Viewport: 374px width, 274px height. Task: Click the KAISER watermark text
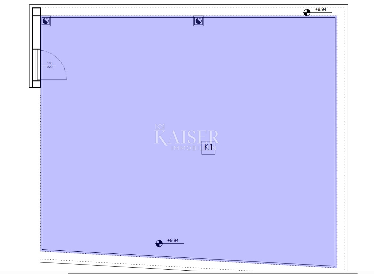(x=187, y=137)
